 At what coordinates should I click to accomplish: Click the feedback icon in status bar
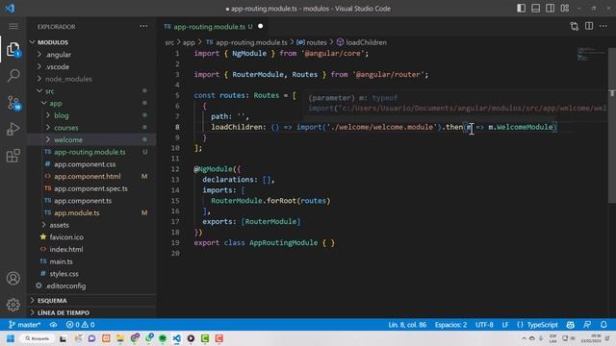click(x=587, y=325)
